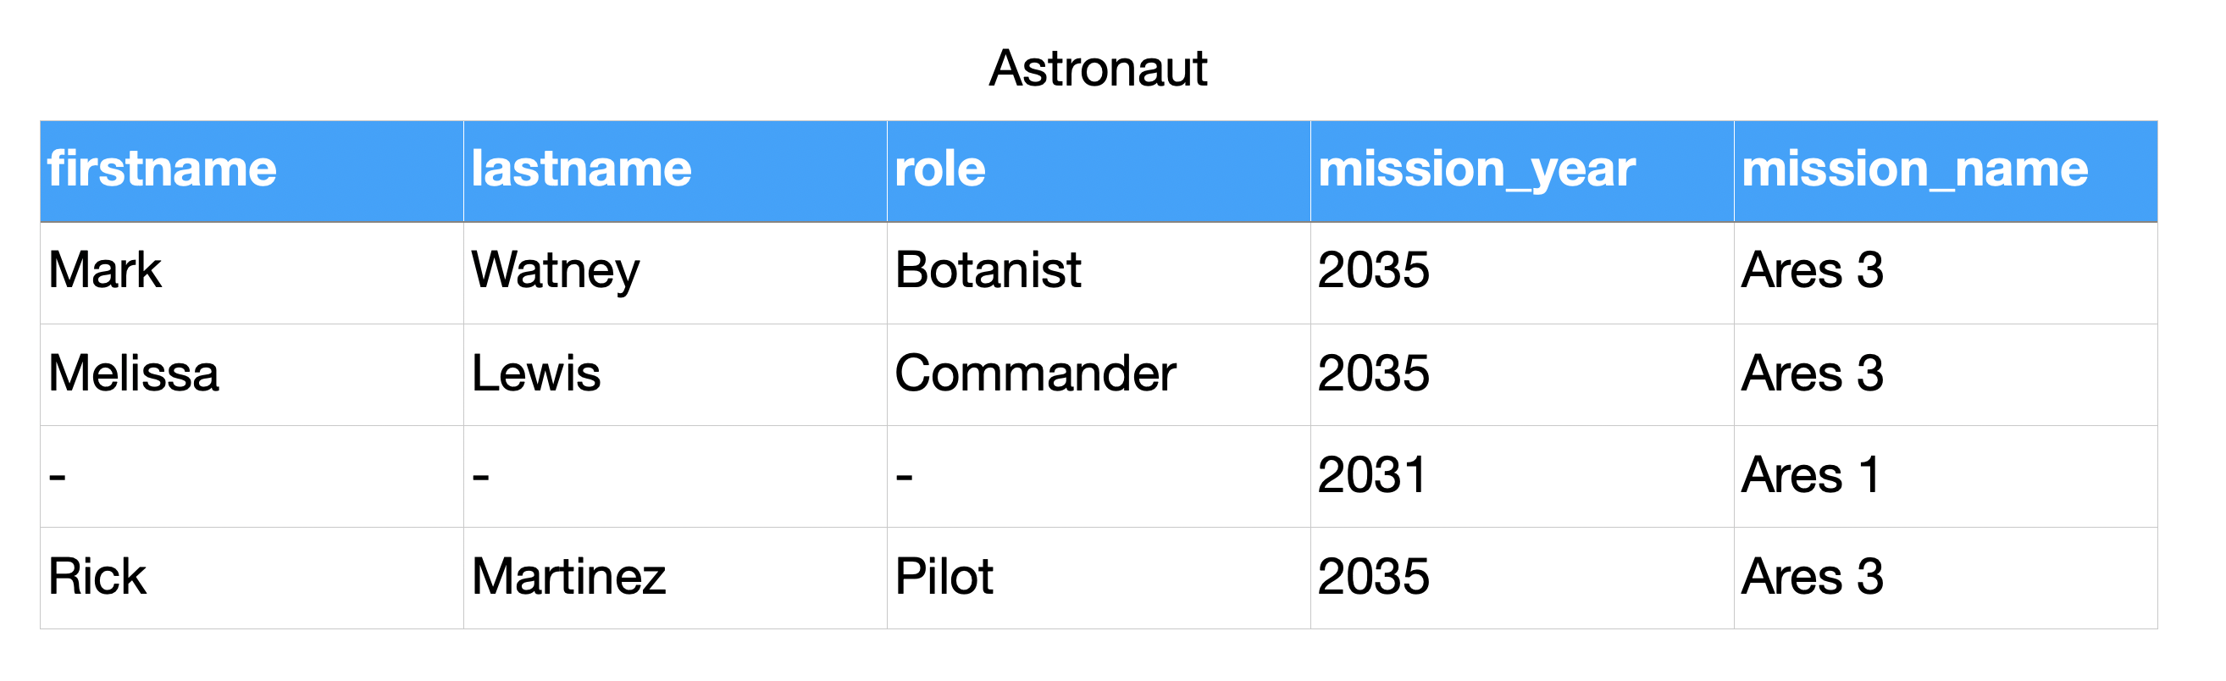Select the Lewis lastname cell
Viewport: 2226px width, 681px height.
[x=536, y=374]
